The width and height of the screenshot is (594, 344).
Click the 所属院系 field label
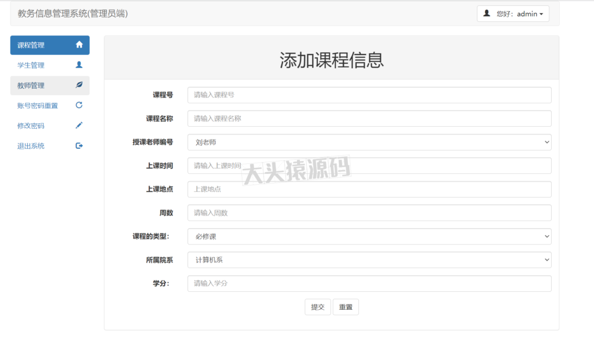(160, 260)
